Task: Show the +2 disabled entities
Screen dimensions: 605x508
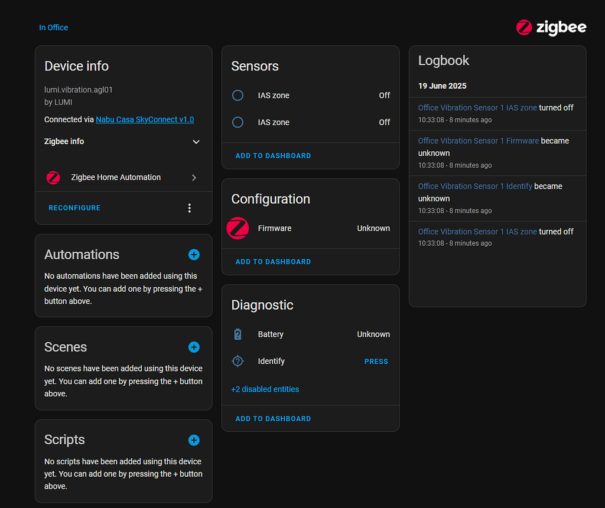Action: point(265,389)
